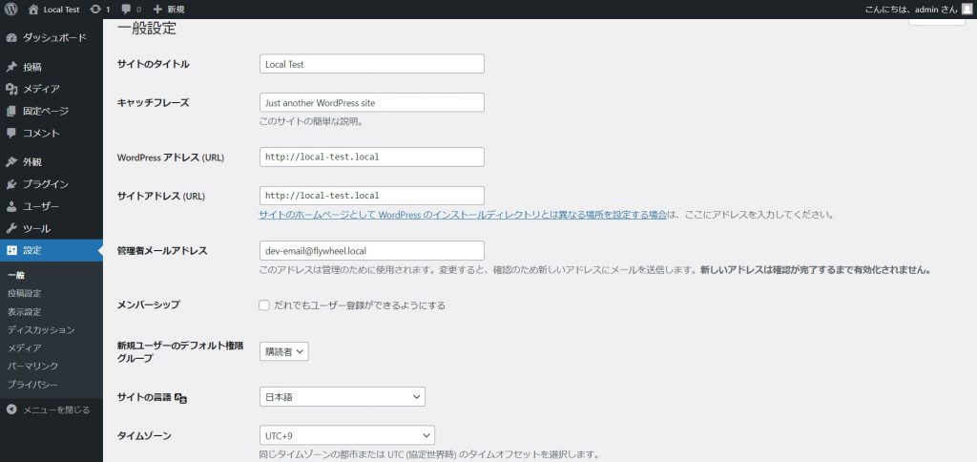Click the 新規ユーザーのデフォルト権限グループ label

point(180,351)
